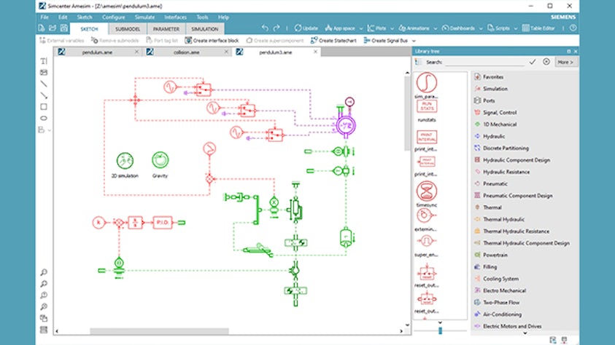Click the Save icon in toolbar

pyautogui.click(x=64, y=28)
